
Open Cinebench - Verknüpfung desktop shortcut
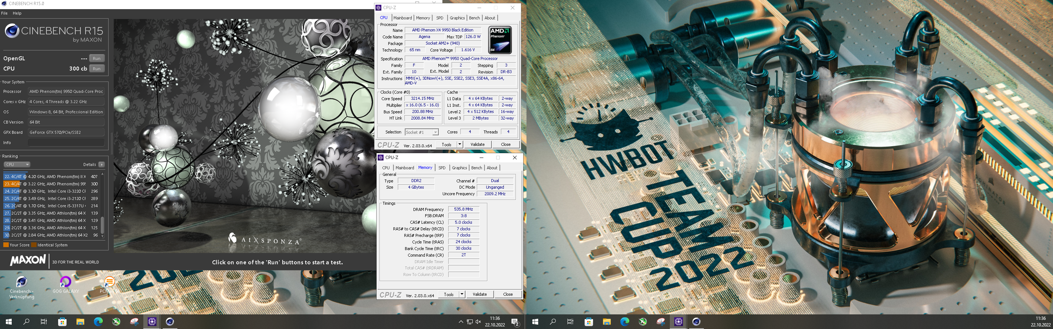click(x=22, y=287)
